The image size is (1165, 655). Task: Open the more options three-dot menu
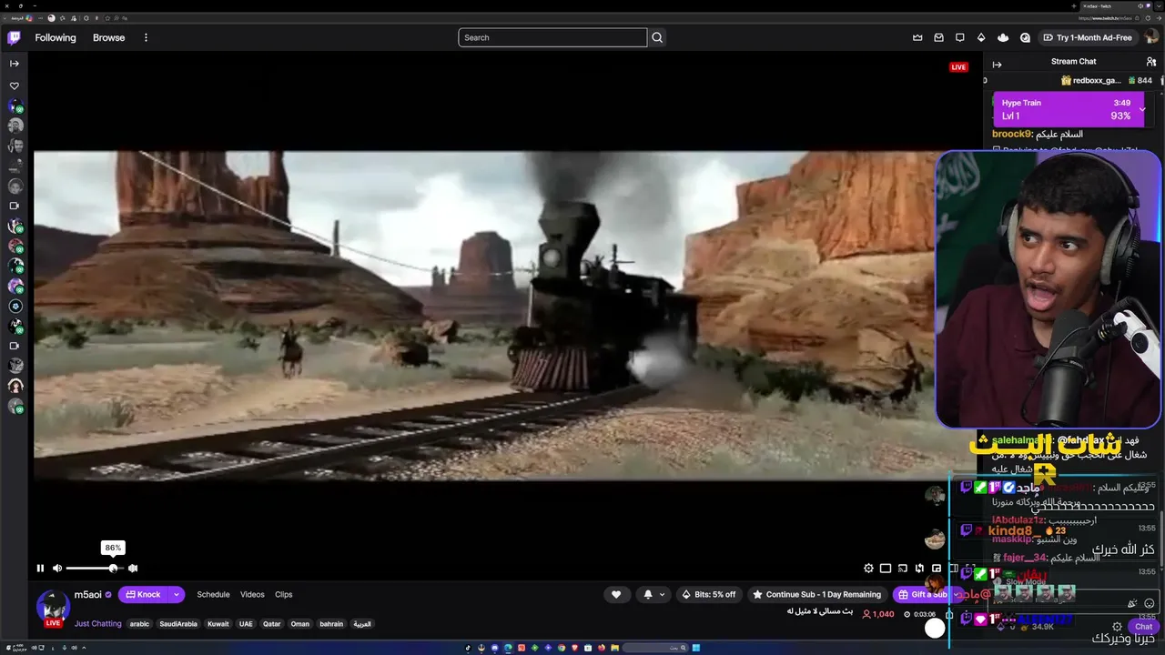[146, 37]
